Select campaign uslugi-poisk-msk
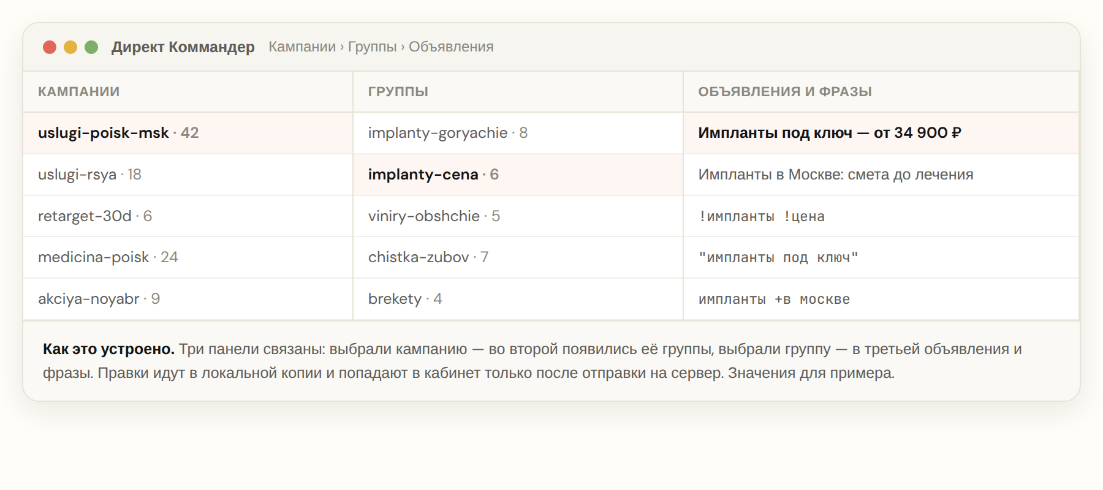The image size is (1103, 490). pos(188,133)
